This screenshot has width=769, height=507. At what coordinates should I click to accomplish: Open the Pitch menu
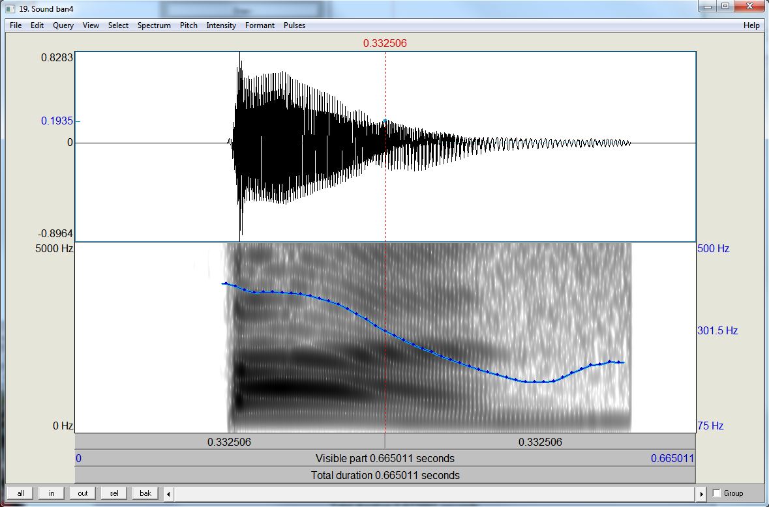(188, 25)
